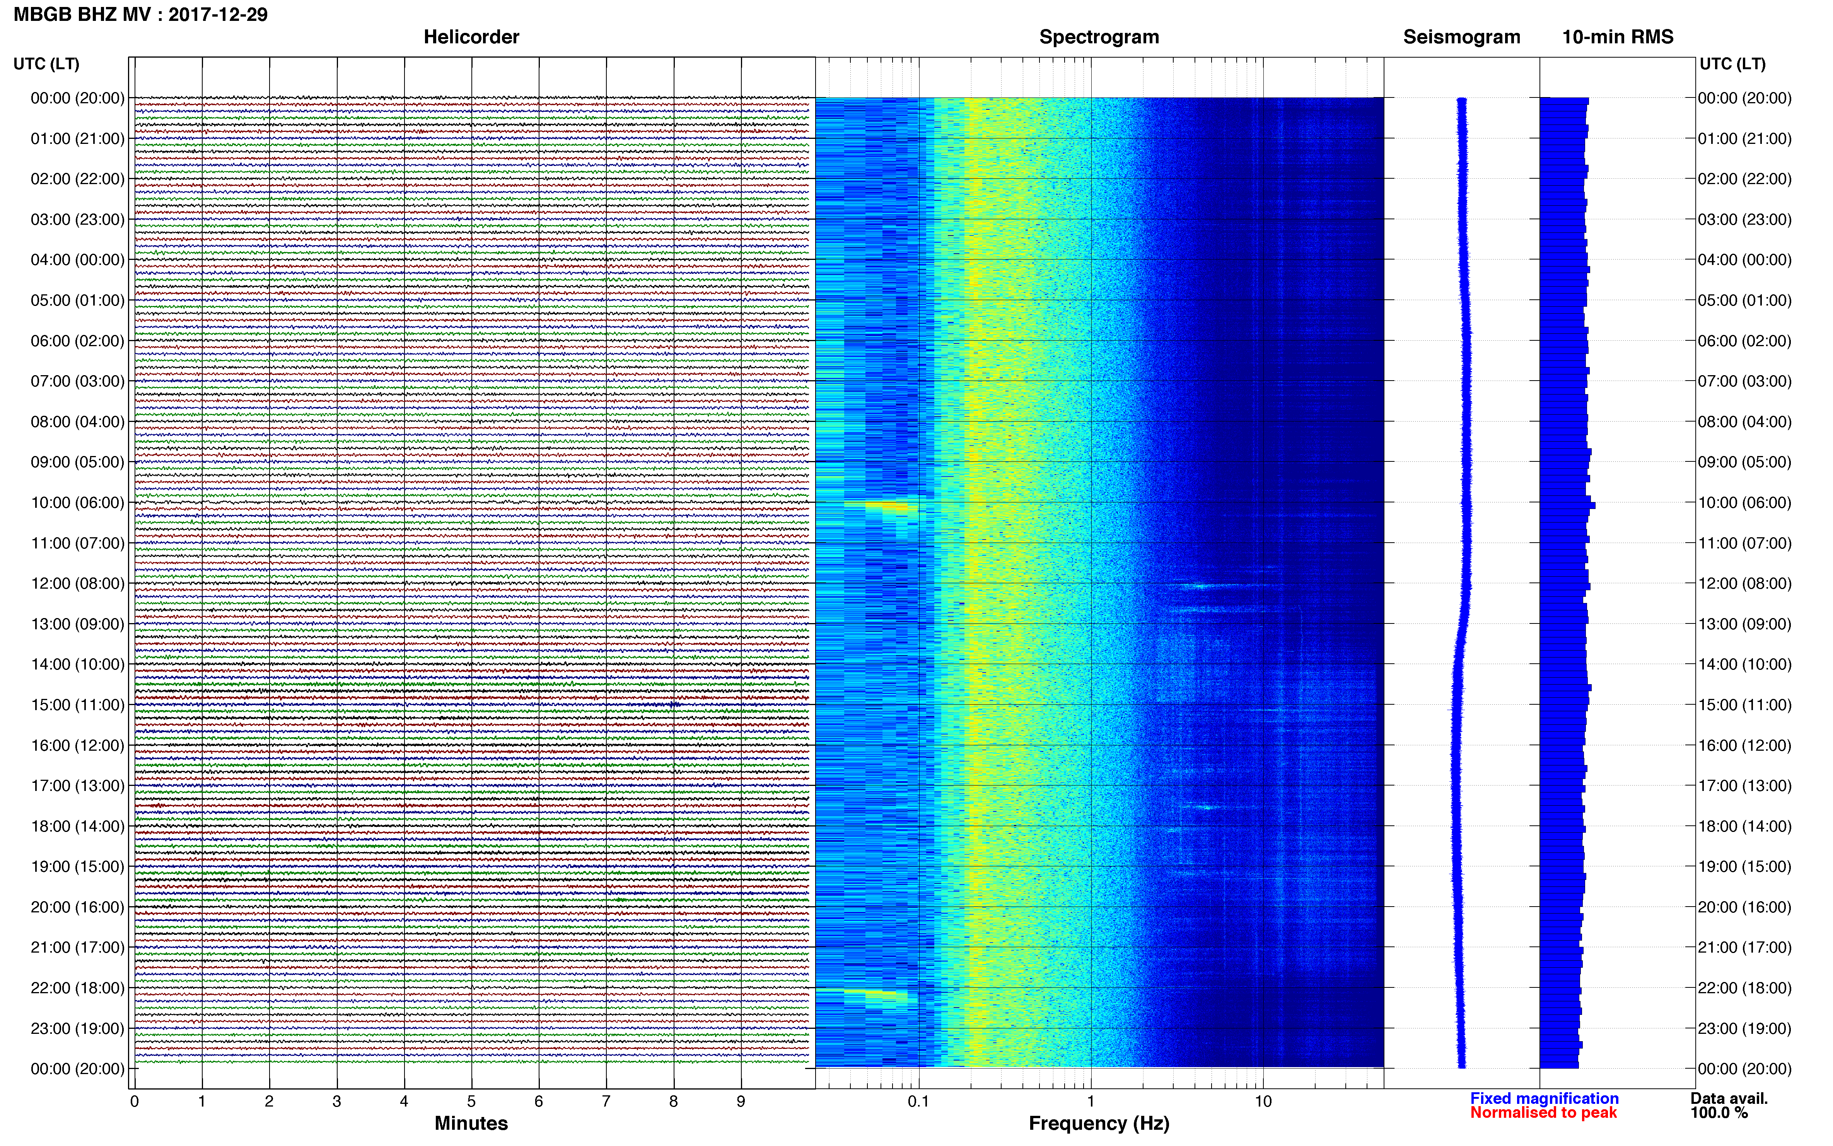
Task: Click the title 'MBGB BHZ MV : 2017-12-29'
Action: coord(141,14)
